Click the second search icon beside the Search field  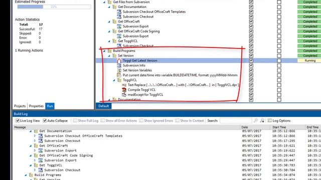point(262,120)
